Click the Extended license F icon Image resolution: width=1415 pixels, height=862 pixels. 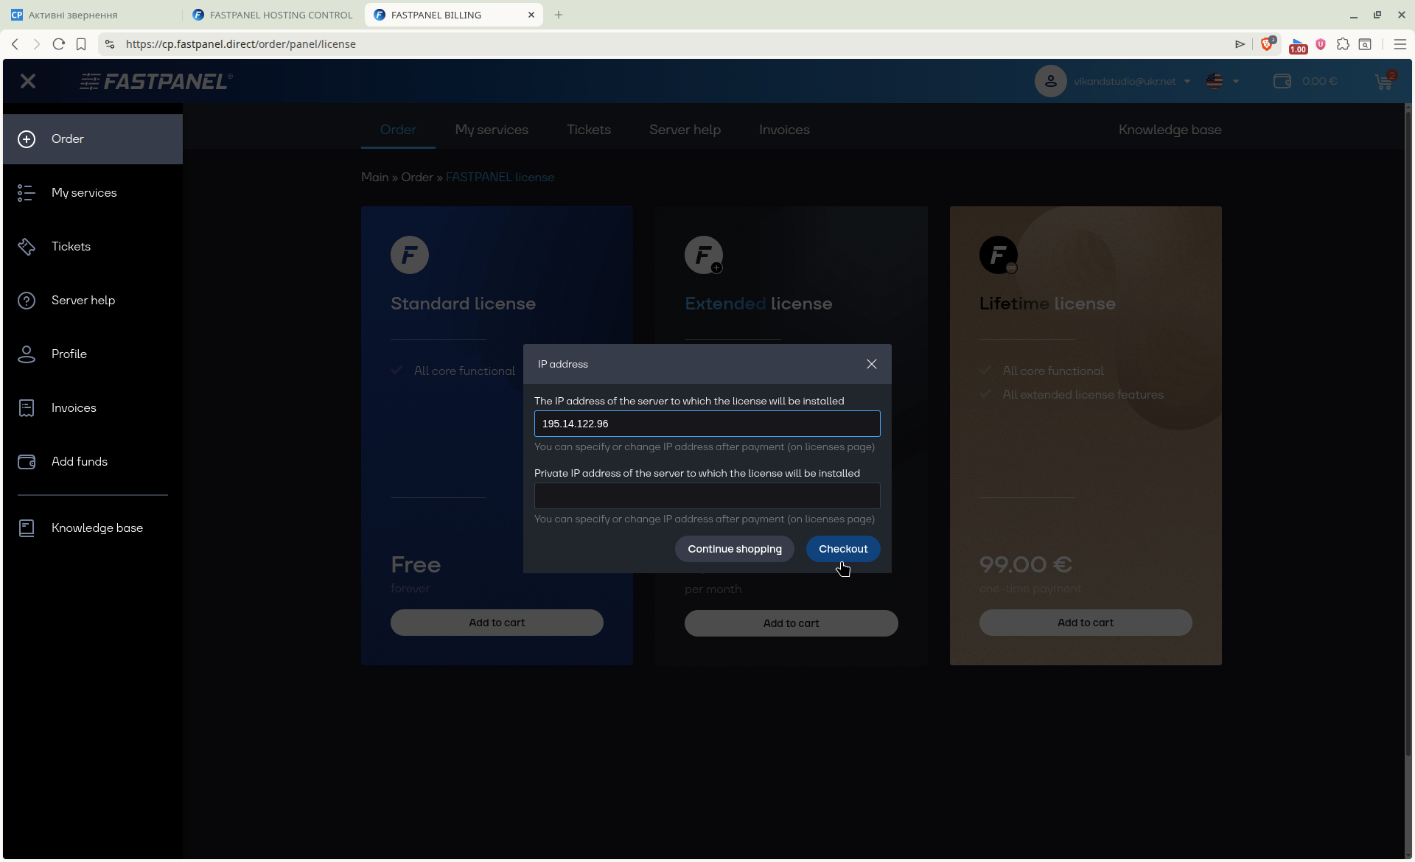tap(704, 255)
